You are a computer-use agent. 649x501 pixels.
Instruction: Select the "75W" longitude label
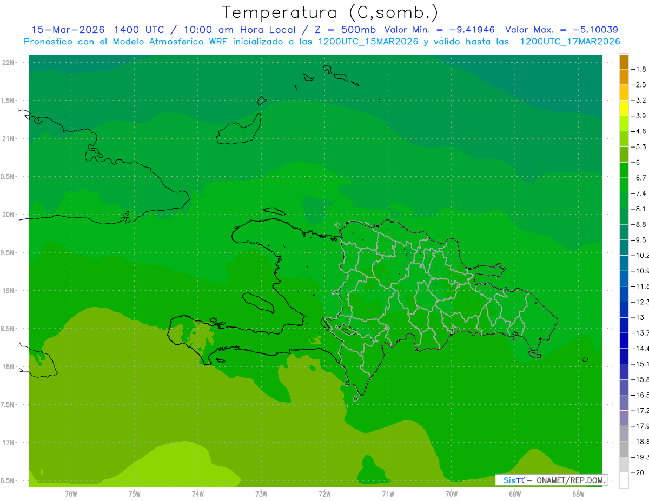coord(135,494)
